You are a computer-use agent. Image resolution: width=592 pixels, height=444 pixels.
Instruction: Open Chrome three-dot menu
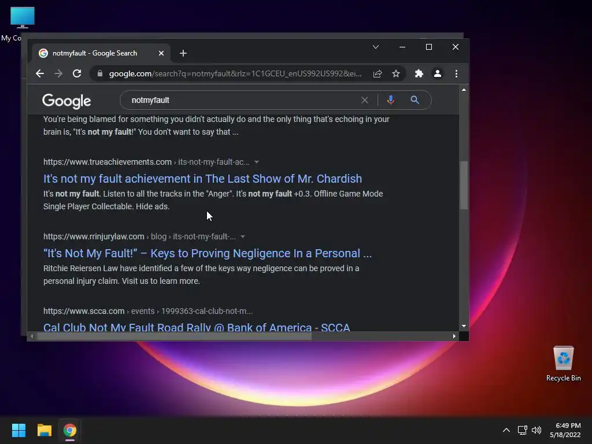(457, 73)
